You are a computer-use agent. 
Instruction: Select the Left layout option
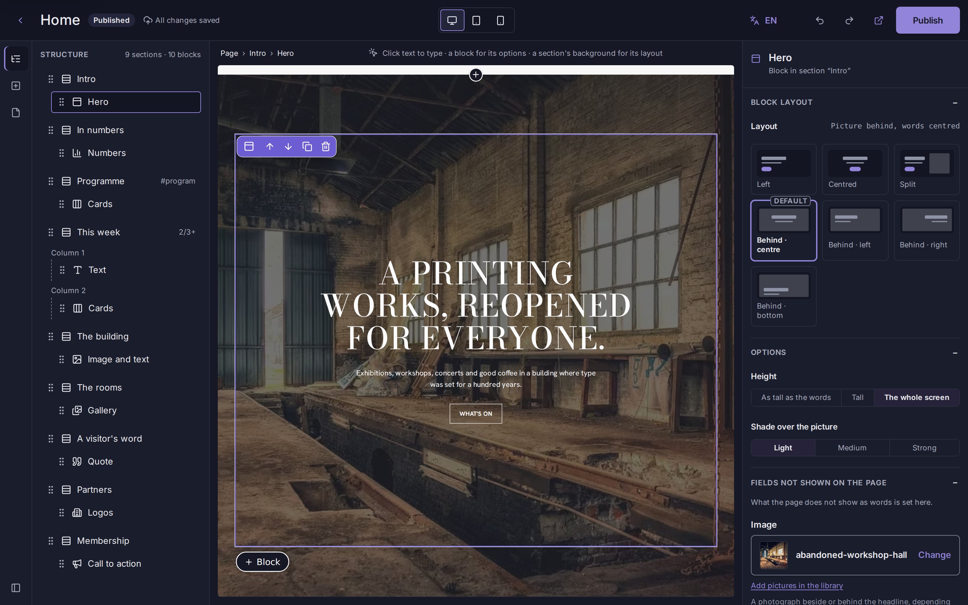(x=783, y=169)
